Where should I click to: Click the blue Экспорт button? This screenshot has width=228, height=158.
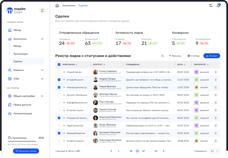212,56
